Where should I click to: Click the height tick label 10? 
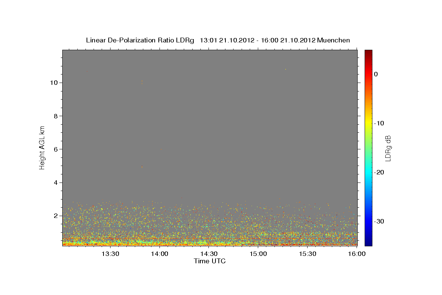point(53,83)
